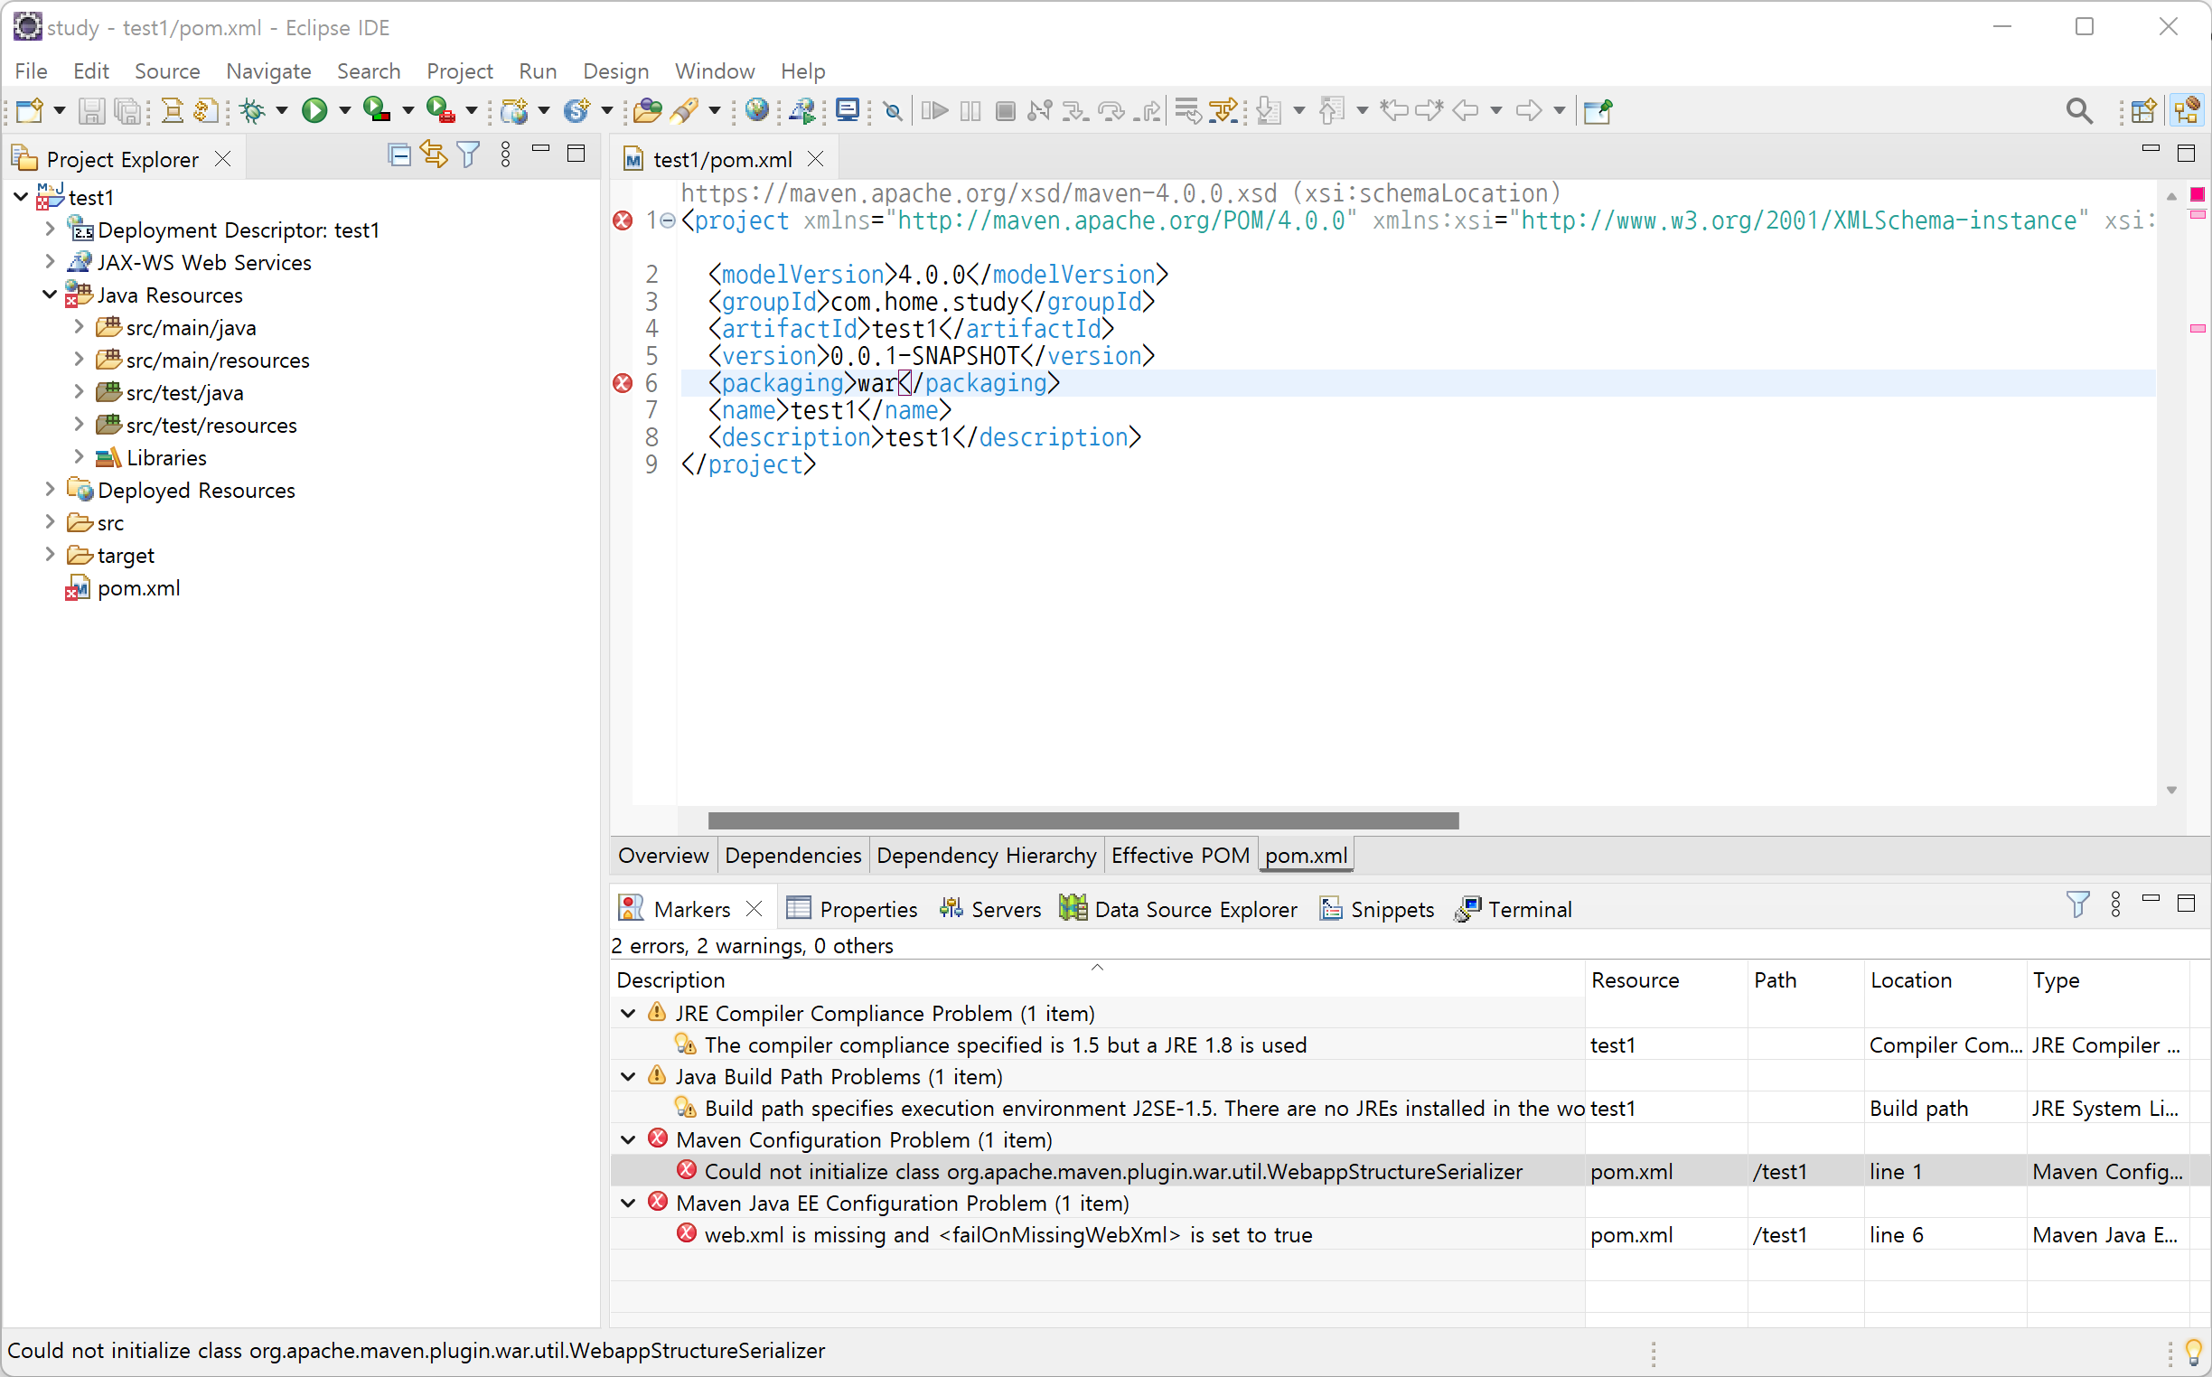The image size is (2212, 1377).
Task: Switch to the Dependency Hierarchy tab
Action: [x=985, y=855]
